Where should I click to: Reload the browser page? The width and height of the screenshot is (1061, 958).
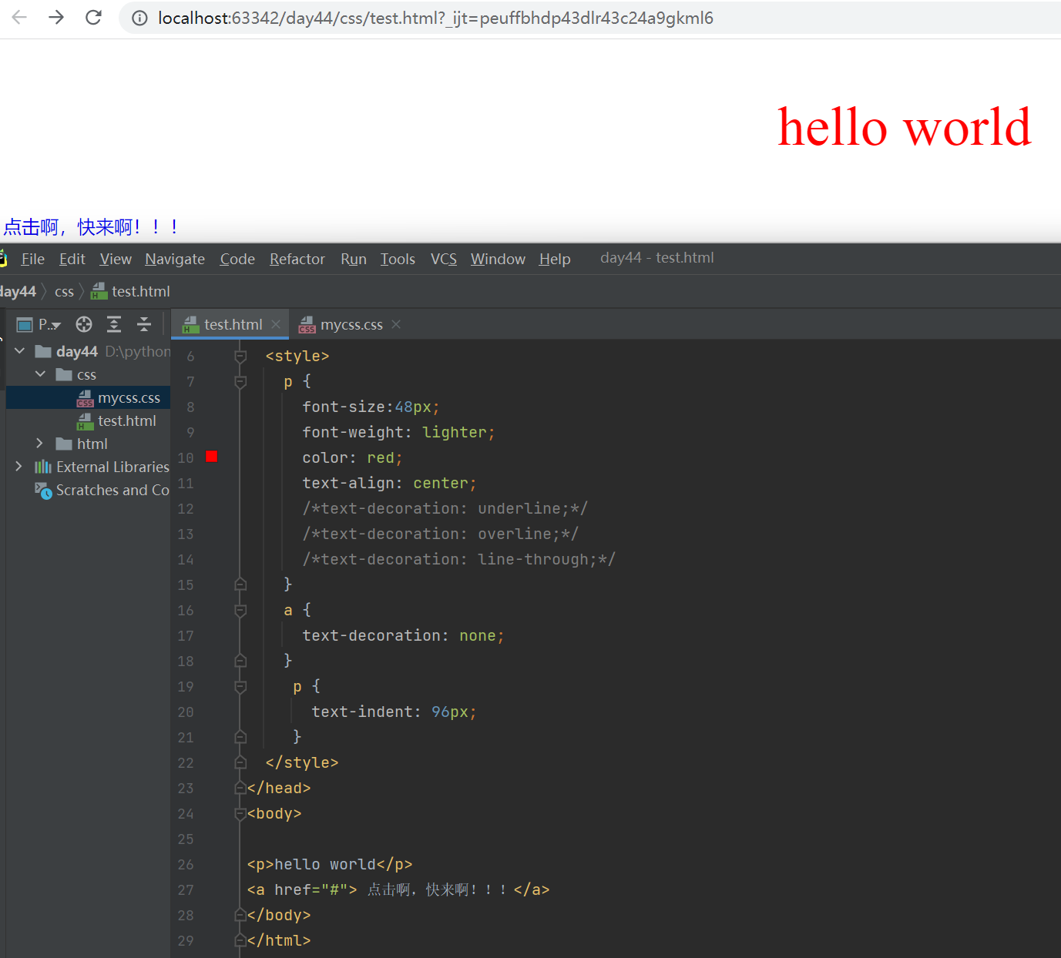coord(93,18)
